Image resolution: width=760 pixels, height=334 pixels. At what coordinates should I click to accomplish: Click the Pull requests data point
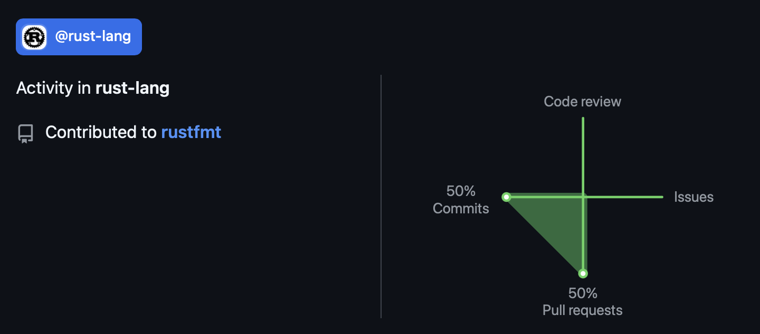pos(583,273)
